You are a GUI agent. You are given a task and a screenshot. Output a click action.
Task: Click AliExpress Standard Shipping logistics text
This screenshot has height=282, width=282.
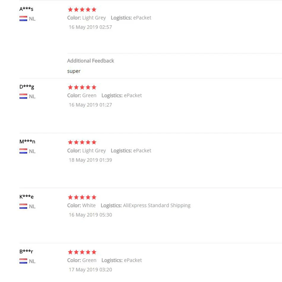pyautogui.click(x=157, y=205)
